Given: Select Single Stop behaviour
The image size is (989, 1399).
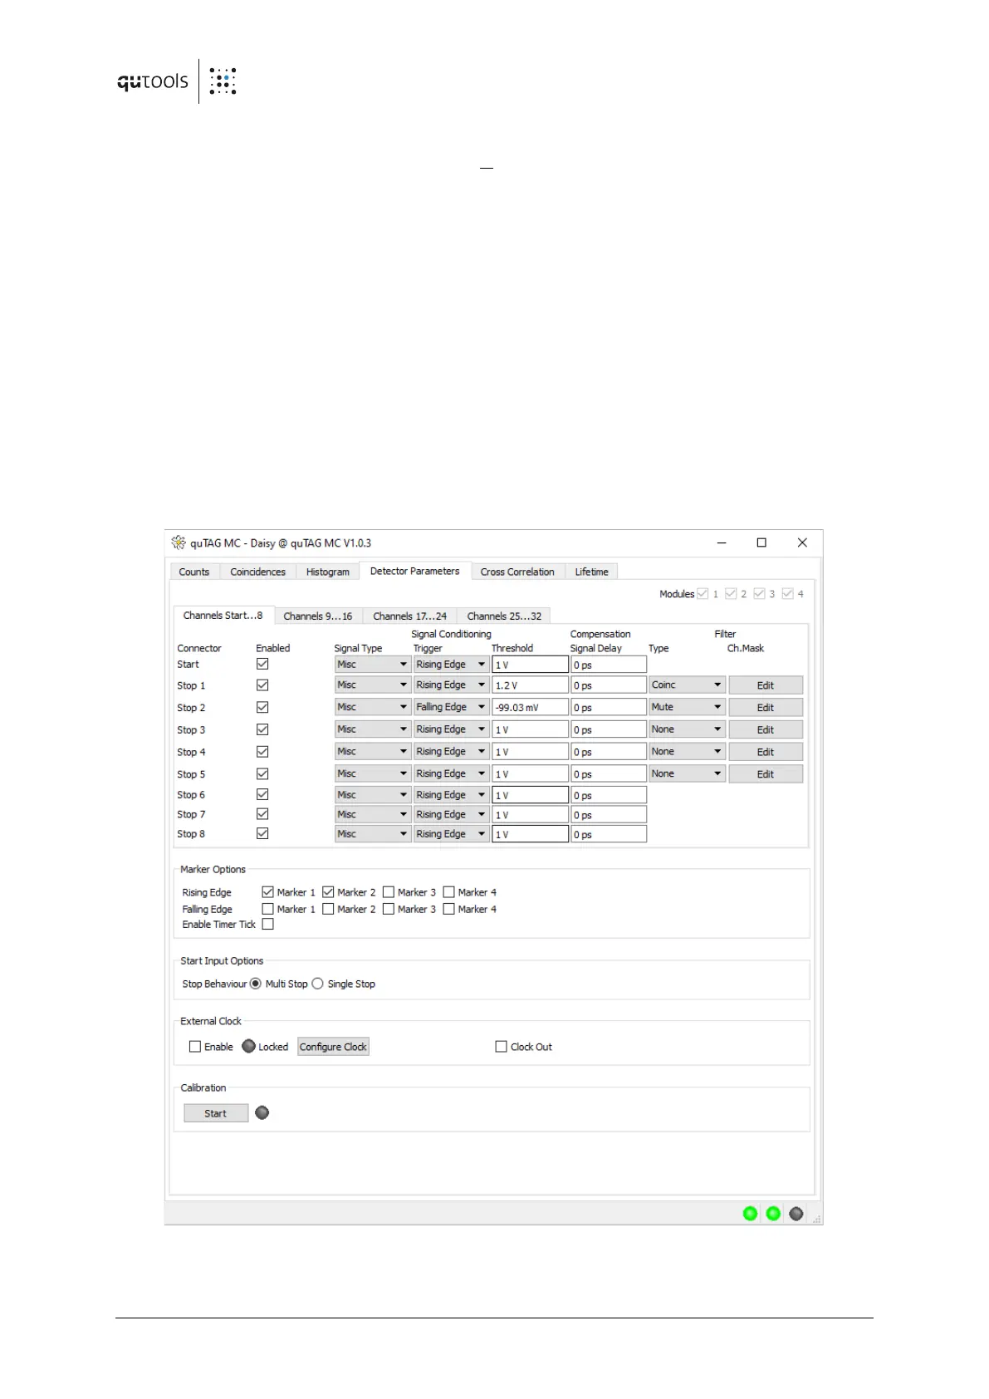Looking at the screenshot, I should (317, 984).
